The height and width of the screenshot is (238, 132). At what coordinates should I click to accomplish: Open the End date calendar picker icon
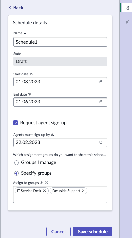101,102
